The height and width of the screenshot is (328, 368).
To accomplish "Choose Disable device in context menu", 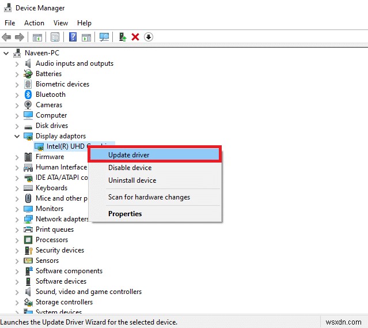I will coord(156,168).
